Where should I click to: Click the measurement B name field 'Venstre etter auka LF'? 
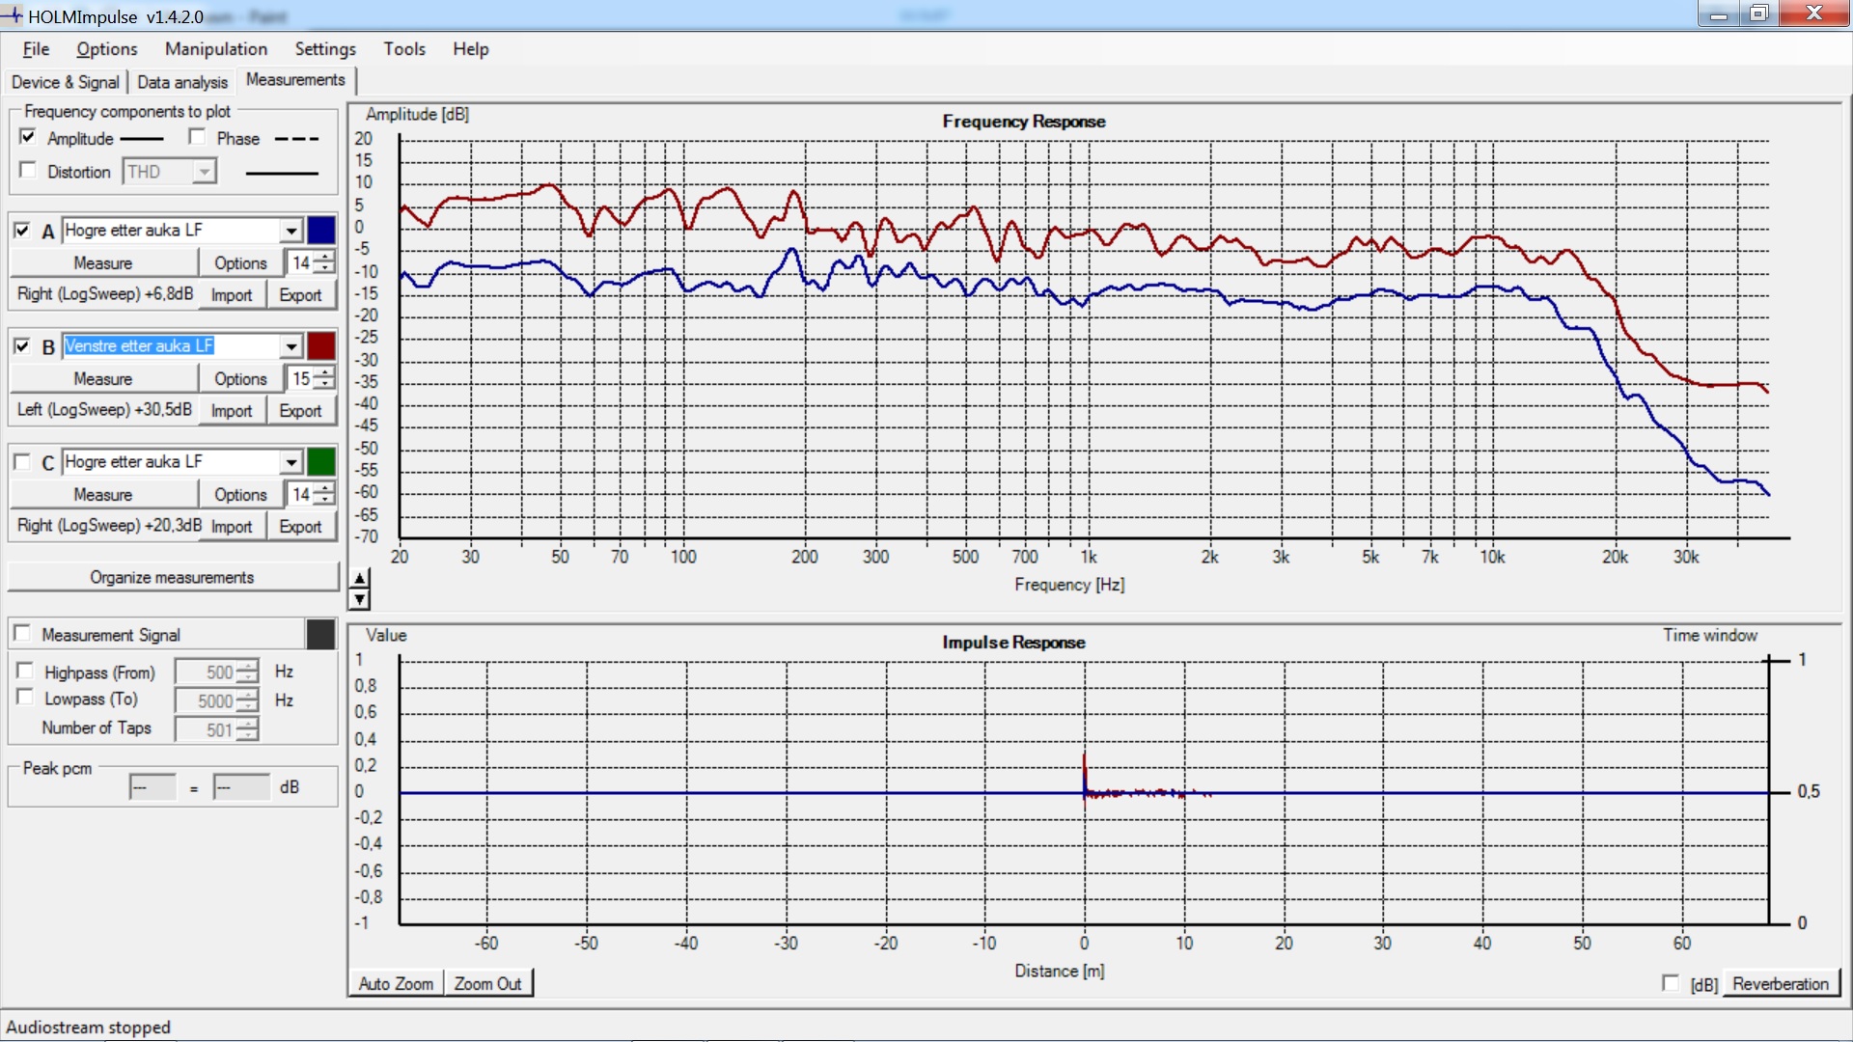172,346
